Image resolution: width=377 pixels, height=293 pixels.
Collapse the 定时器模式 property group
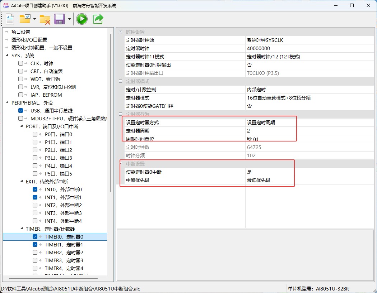pos(120,81)
